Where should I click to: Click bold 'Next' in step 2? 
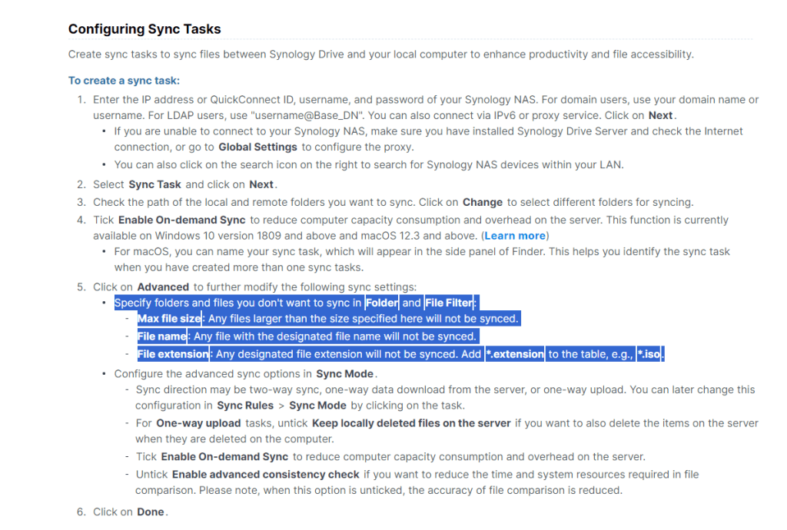pyautogui.click(x=261, y=184)
